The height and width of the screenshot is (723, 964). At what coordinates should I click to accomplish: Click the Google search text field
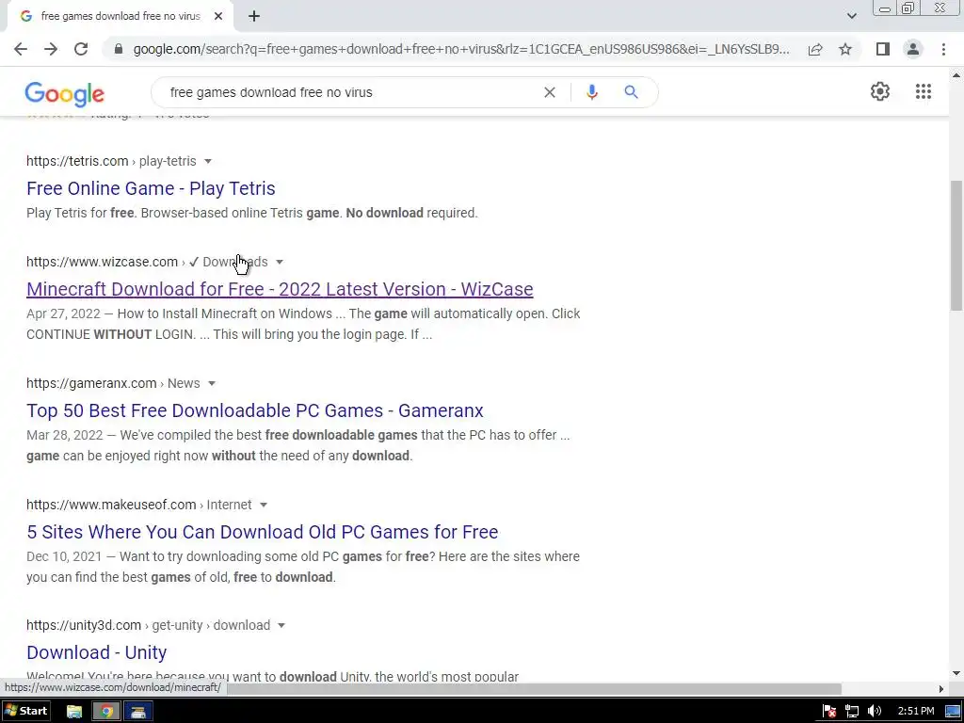(x=350, y=92)
